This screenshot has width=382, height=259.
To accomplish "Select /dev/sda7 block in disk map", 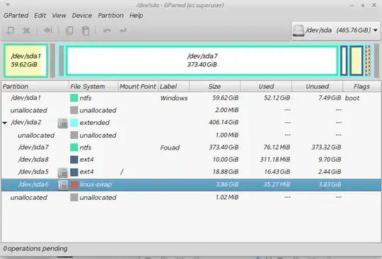I will (202, 61).
